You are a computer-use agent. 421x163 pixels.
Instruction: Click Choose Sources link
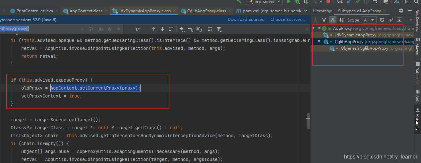(287, 20)
